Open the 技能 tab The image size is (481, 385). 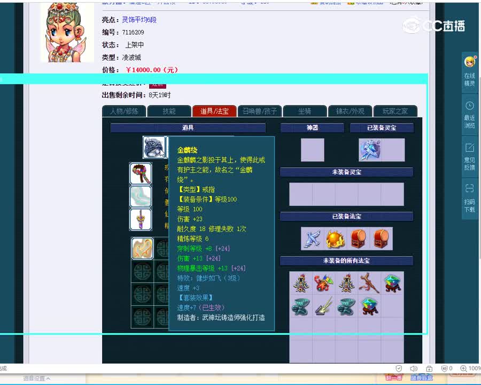tap(169, 111)
